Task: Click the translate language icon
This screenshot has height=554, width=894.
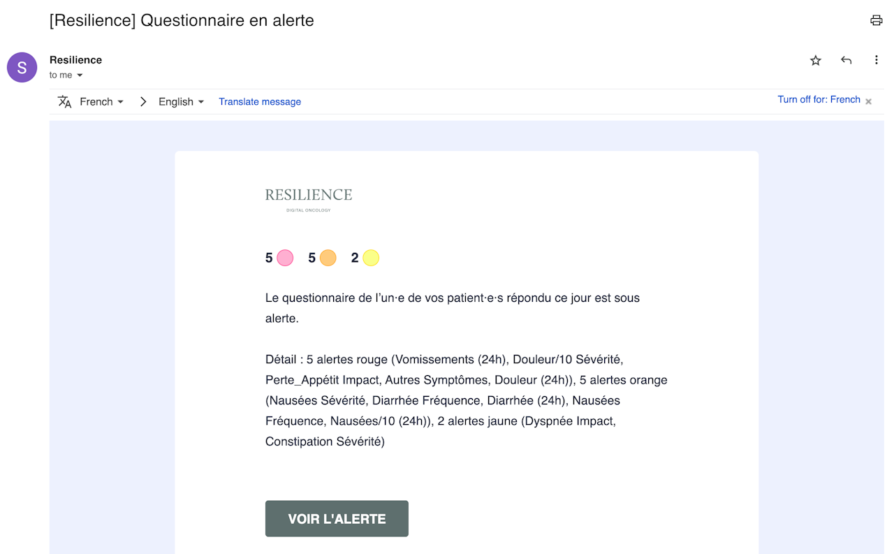Action: 65,102
